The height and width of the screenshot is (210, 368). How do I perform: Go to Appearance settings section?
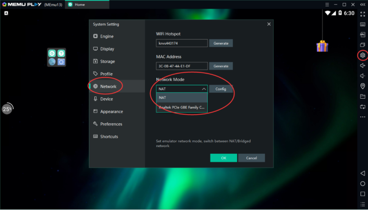click(x=111, y=111)
